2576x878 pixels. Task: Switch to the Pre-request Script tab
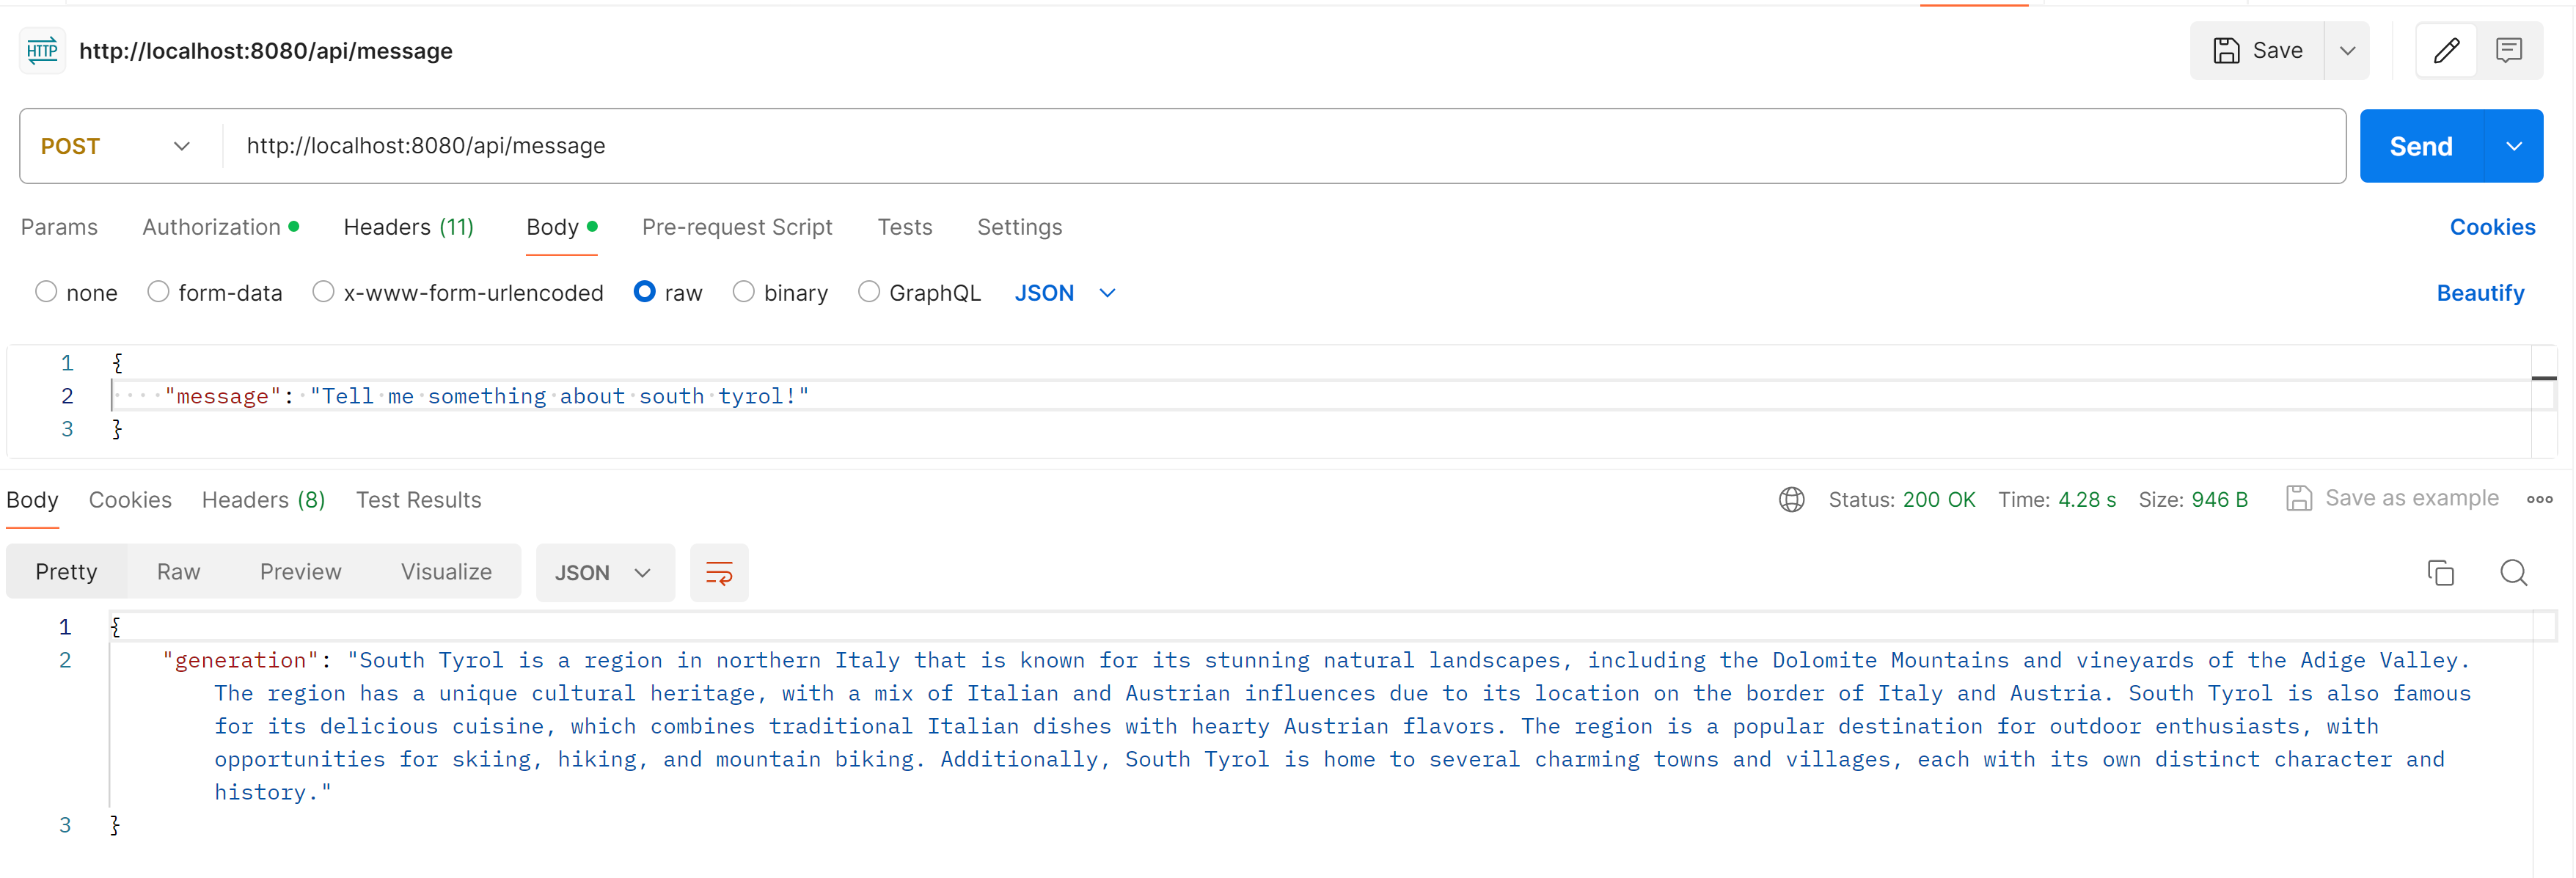pos(736,227)
